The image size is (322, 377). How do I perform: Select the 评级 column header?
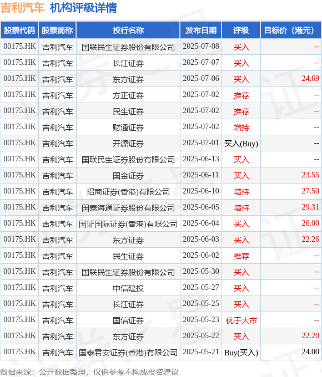[241, 30]
